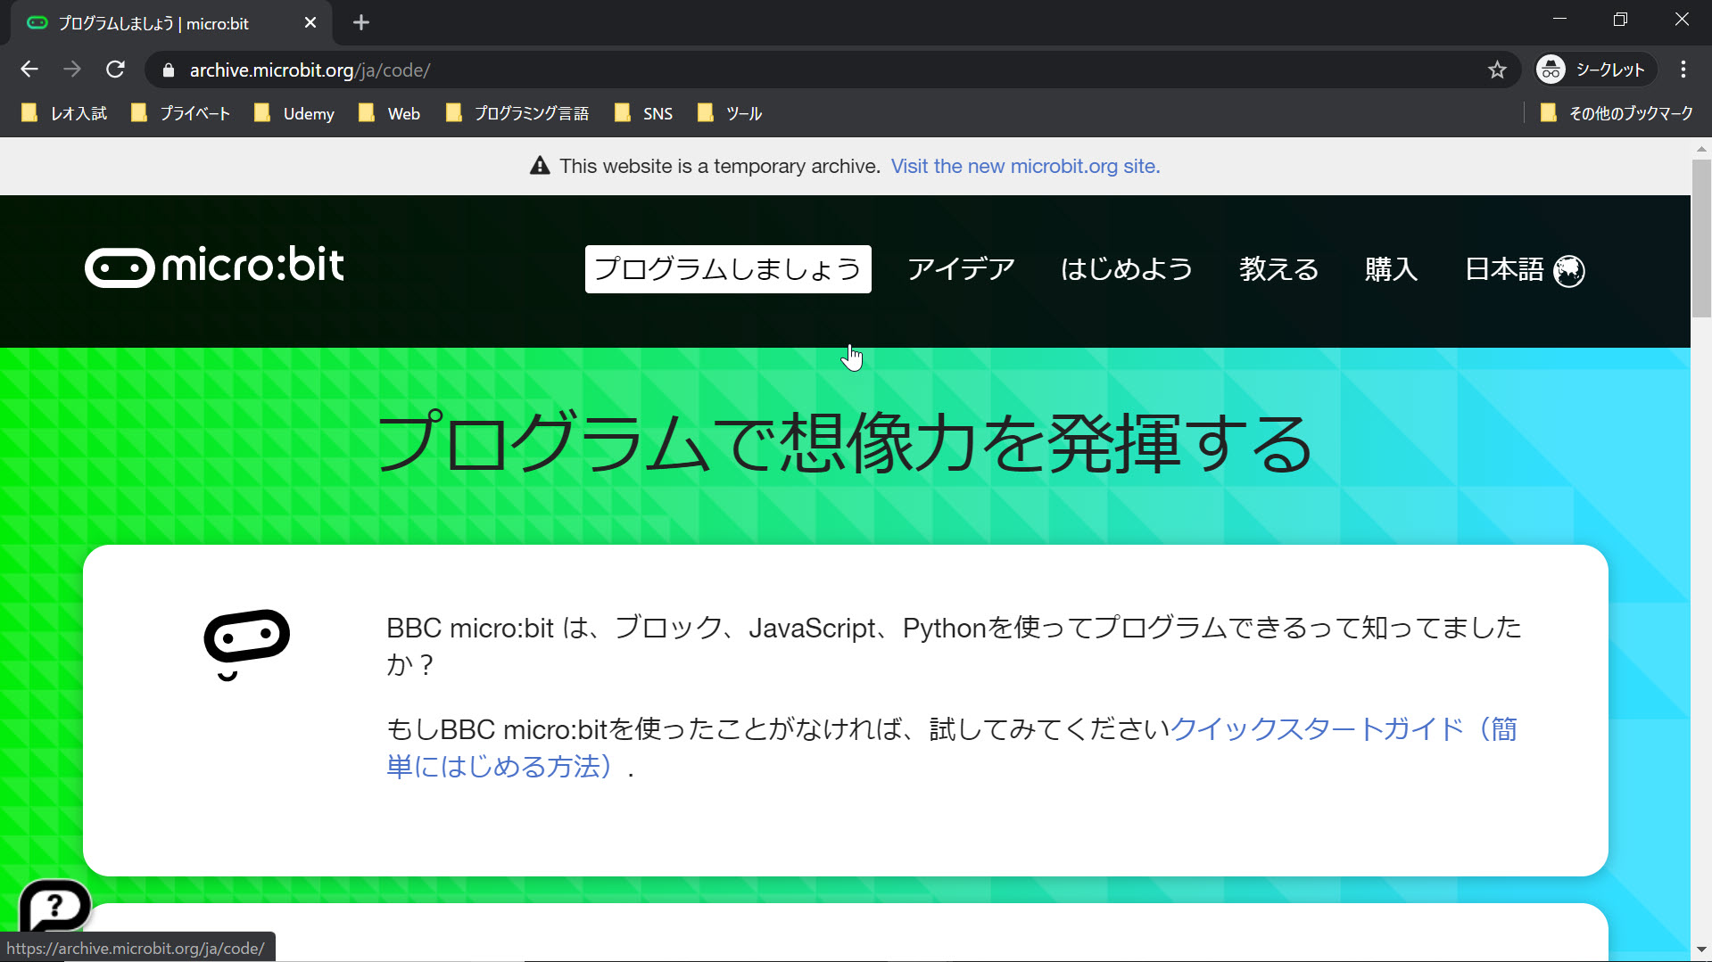The image size is (1712, 962).
Task: Open the 購入 nav item
Action: tap(1391, 269)
